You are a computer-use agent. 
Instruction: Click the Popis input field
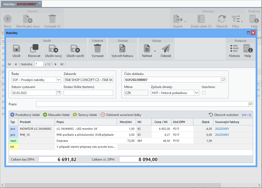click(142, 104)
